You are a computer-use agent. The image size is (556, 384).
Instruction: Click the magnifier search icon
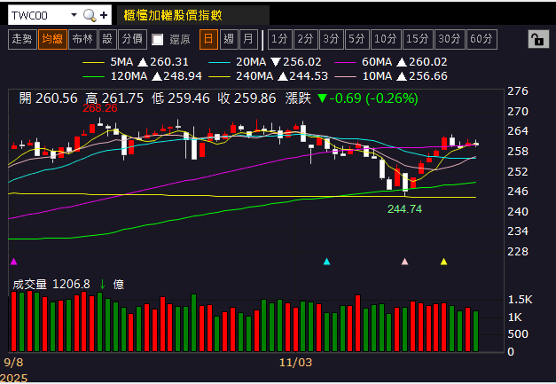[x=90, y=15]
